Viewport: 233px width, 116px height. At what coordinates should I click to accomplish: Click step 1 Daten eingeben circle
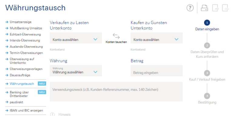pos(207,23)
